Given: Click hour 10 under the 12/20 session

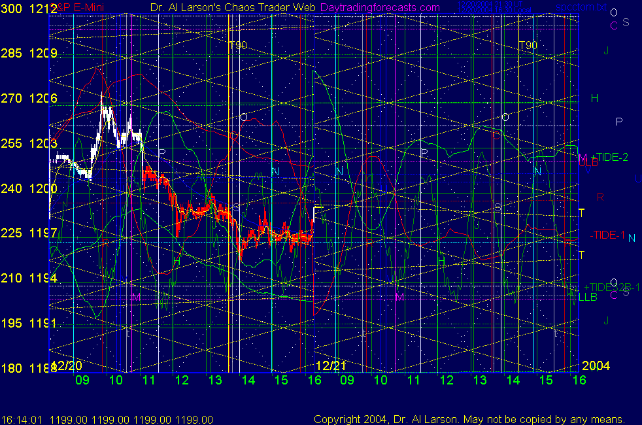Looking at the screenshot, I should (x=116, y=380).
